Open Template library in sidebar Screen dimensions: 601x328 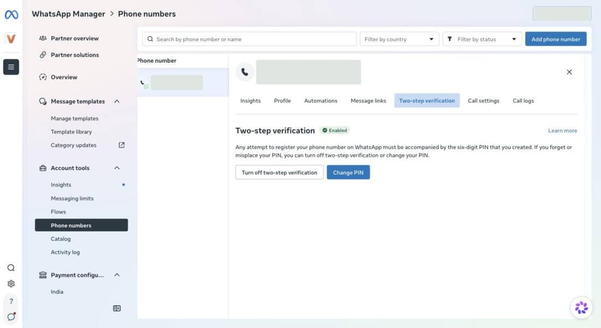tap(71, 132)
